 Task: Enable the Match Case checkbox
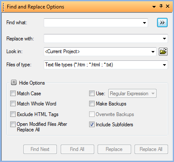click(13, 94)
